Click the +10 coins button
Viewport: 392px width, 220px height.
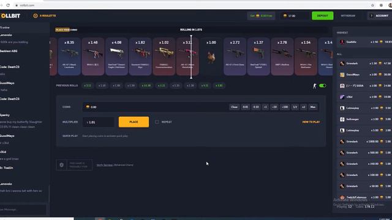[x=274, y=107]
